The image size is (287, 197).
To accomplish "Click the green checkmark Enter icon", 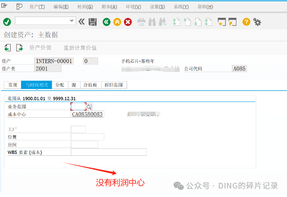I will pos(7,22).
